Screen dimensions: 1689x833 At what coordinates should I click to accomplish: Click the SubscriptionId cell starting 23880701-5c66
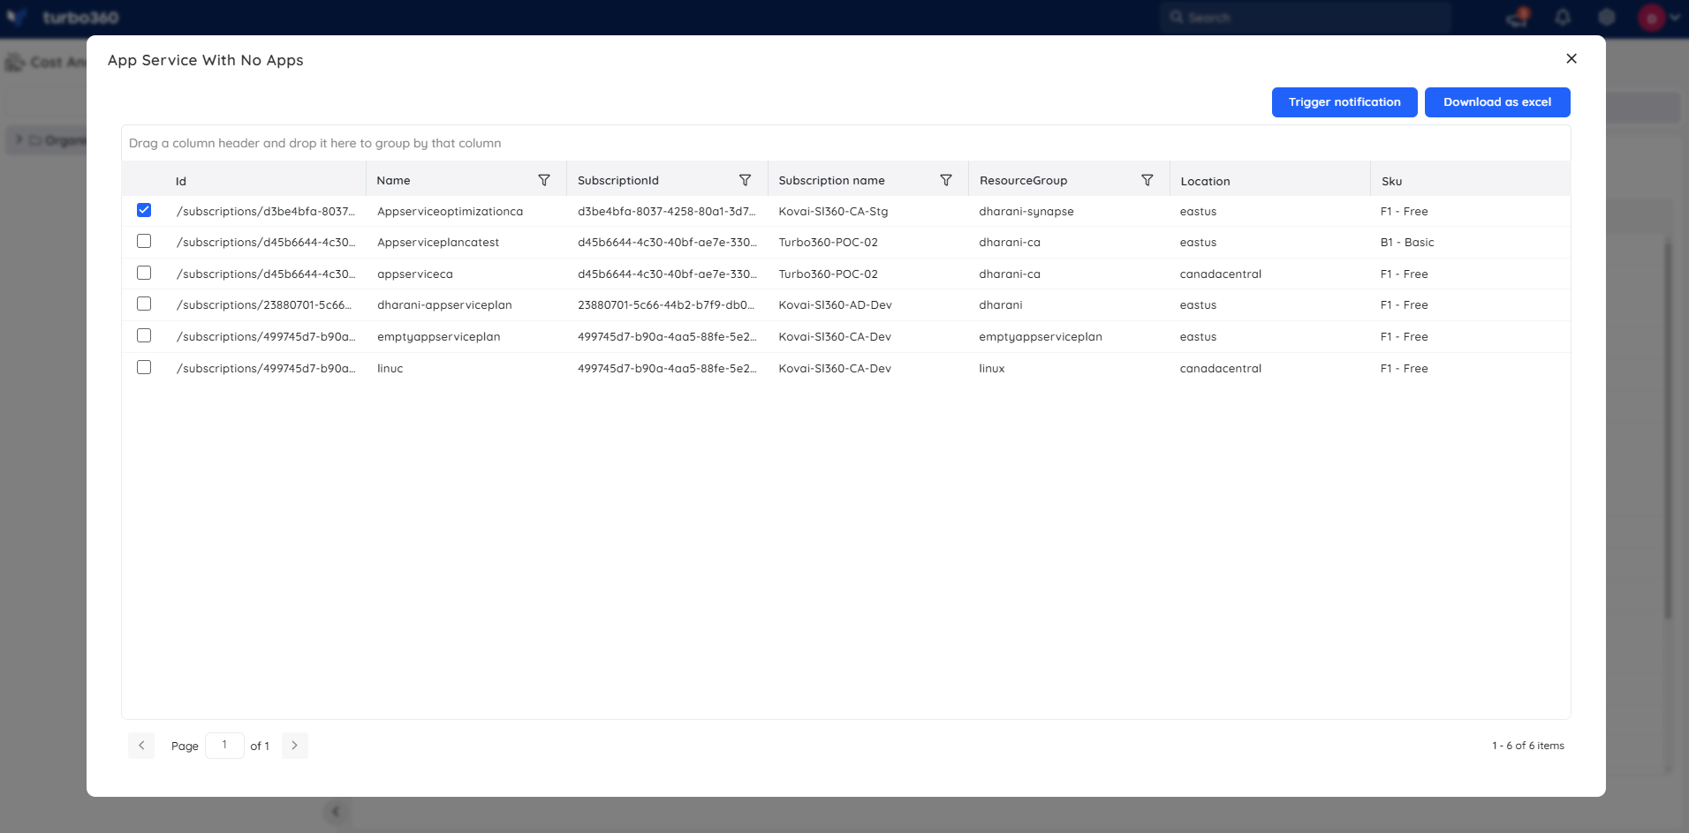pyautogui.click(x=667, y=304)
